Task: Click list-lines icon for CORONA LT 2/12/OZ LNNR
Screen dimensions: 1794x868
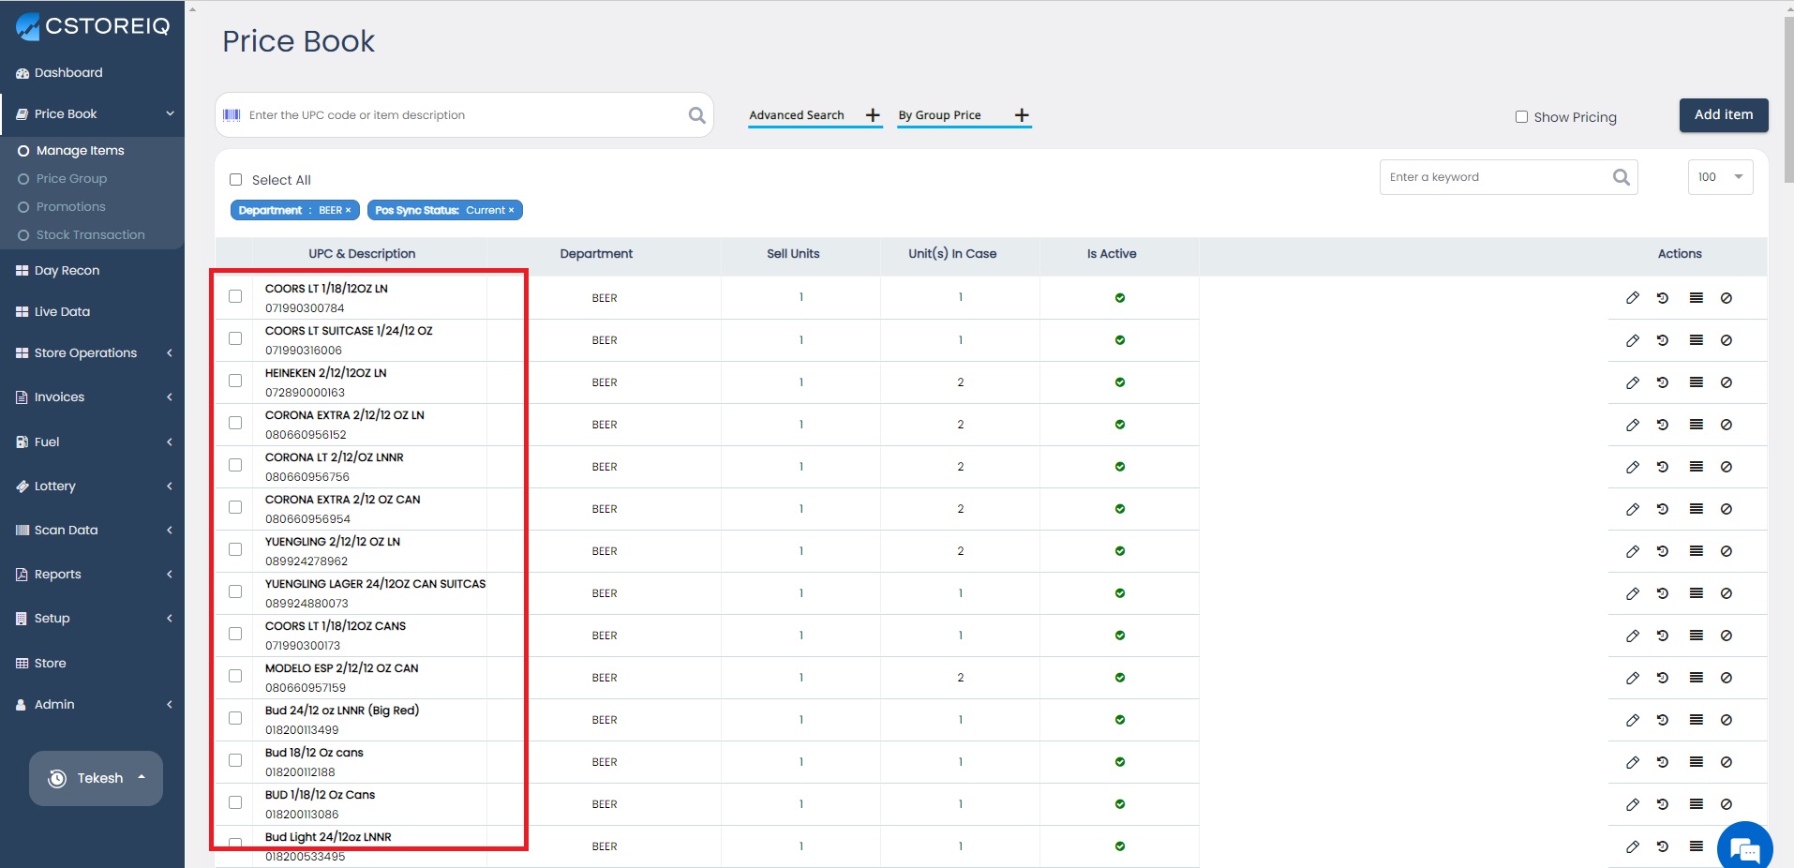Action: coord(1696,467)
